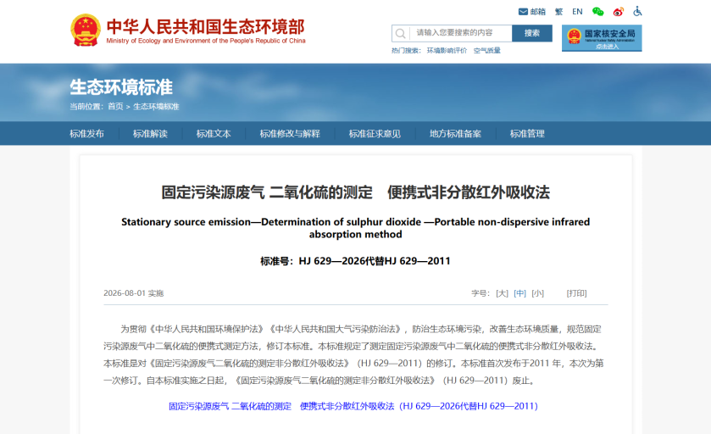Open 生态环境标准 breadcrumb link
Viewport: 711px width, 434px height.
coord(156,107)
